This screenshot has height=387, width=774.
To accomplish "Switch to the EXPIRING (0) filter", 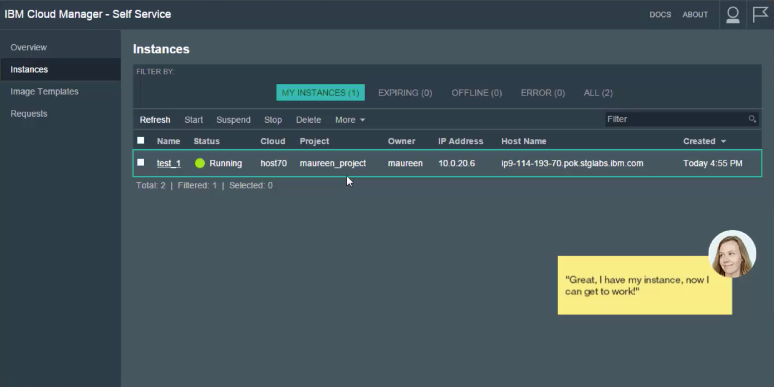I will click(x=405, y=93).
